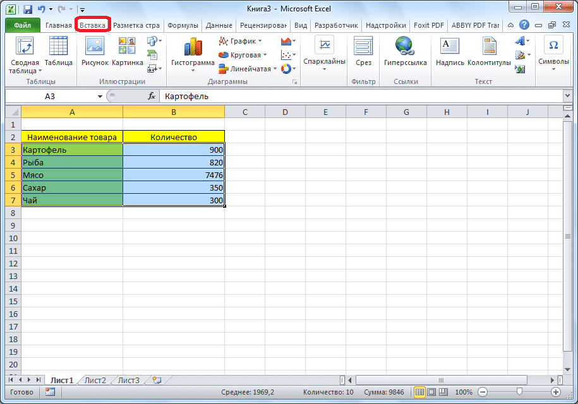
Task: Open the Лист2 sheet tab
Action: point(95,380)
